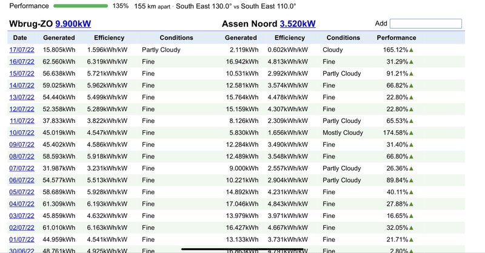Open the 15/07/22 date link

(22, 73)
